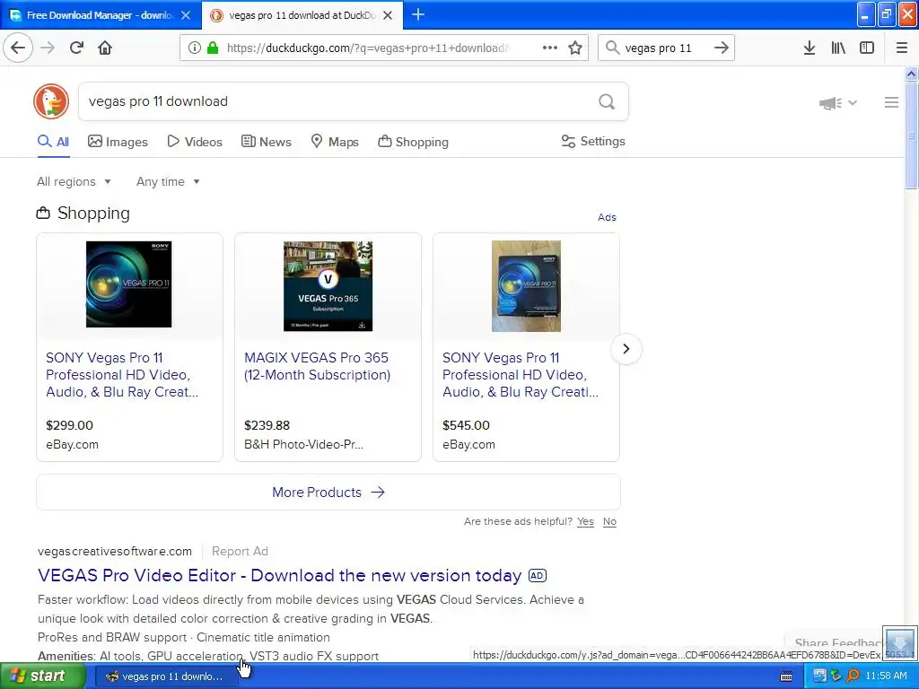Image resolution: width=919 pixels, height=689 pixels.
Task: Click the greyed forward navigation arrow
Action: (48, 48)
